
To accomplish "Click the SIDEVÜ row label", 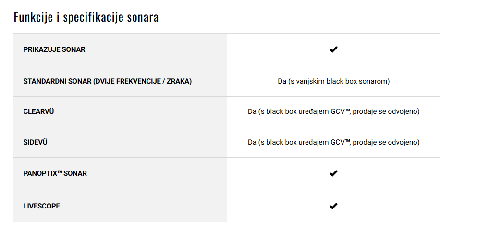I will [x=35, y=142].
